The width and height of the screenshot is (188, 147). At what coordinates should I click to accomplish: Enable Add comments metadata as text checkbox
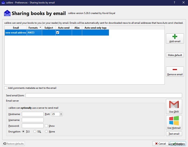[x=6, y=88]
